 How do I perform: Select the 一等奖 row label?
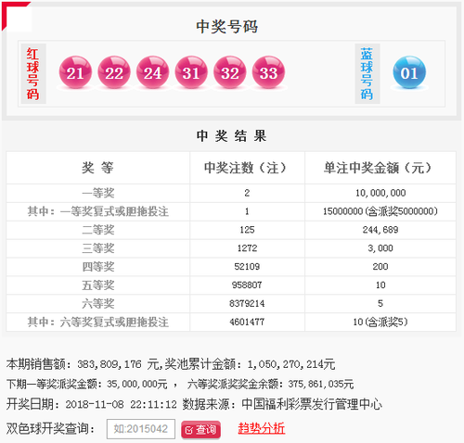pyautogui.click(x=98, y=193)
